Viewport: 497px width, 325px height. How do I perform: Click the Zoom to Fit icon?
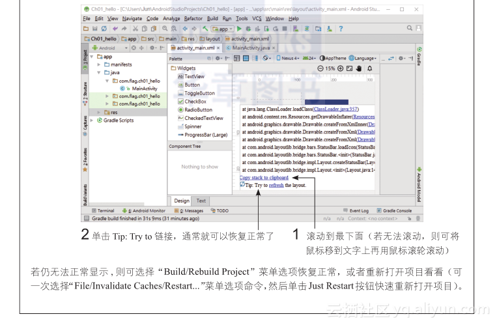(349, 68)
